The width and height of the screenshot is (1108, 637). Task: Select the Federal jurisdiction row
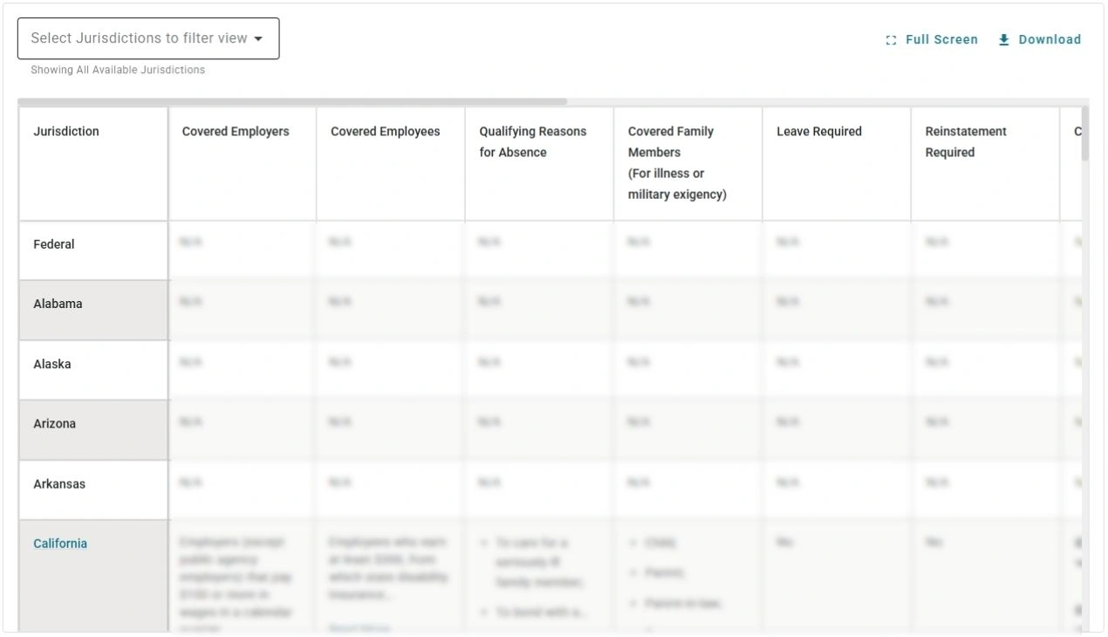click(53, 244)
